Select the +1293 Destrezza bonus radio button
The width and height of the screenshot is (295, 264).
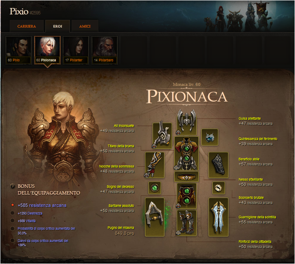tap(12, 213)
